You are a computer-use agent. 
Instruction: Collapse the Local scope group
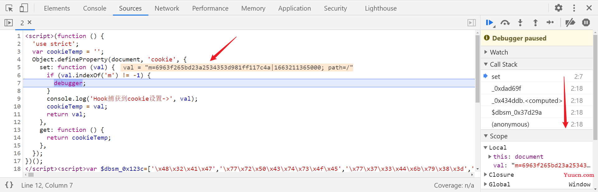pyautogui.click(x=486, y=147)
